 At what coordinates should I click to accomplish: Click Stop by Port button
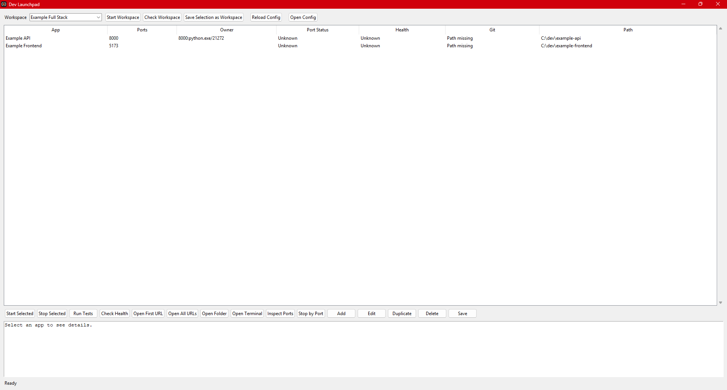311,314
